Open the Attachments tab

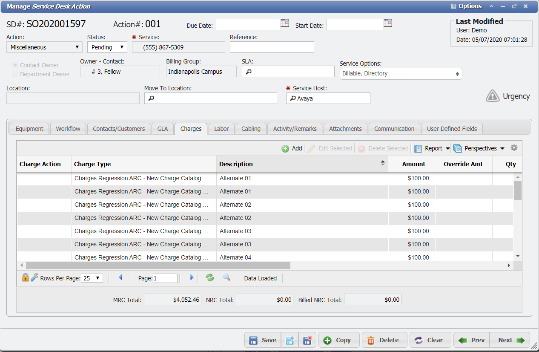pyautogui.click(x=345, y=128)
